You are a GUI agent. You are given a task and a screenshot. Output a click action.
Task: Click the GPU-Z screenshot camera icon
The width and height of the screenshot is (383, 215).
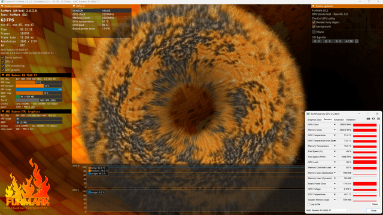point(369,119)
